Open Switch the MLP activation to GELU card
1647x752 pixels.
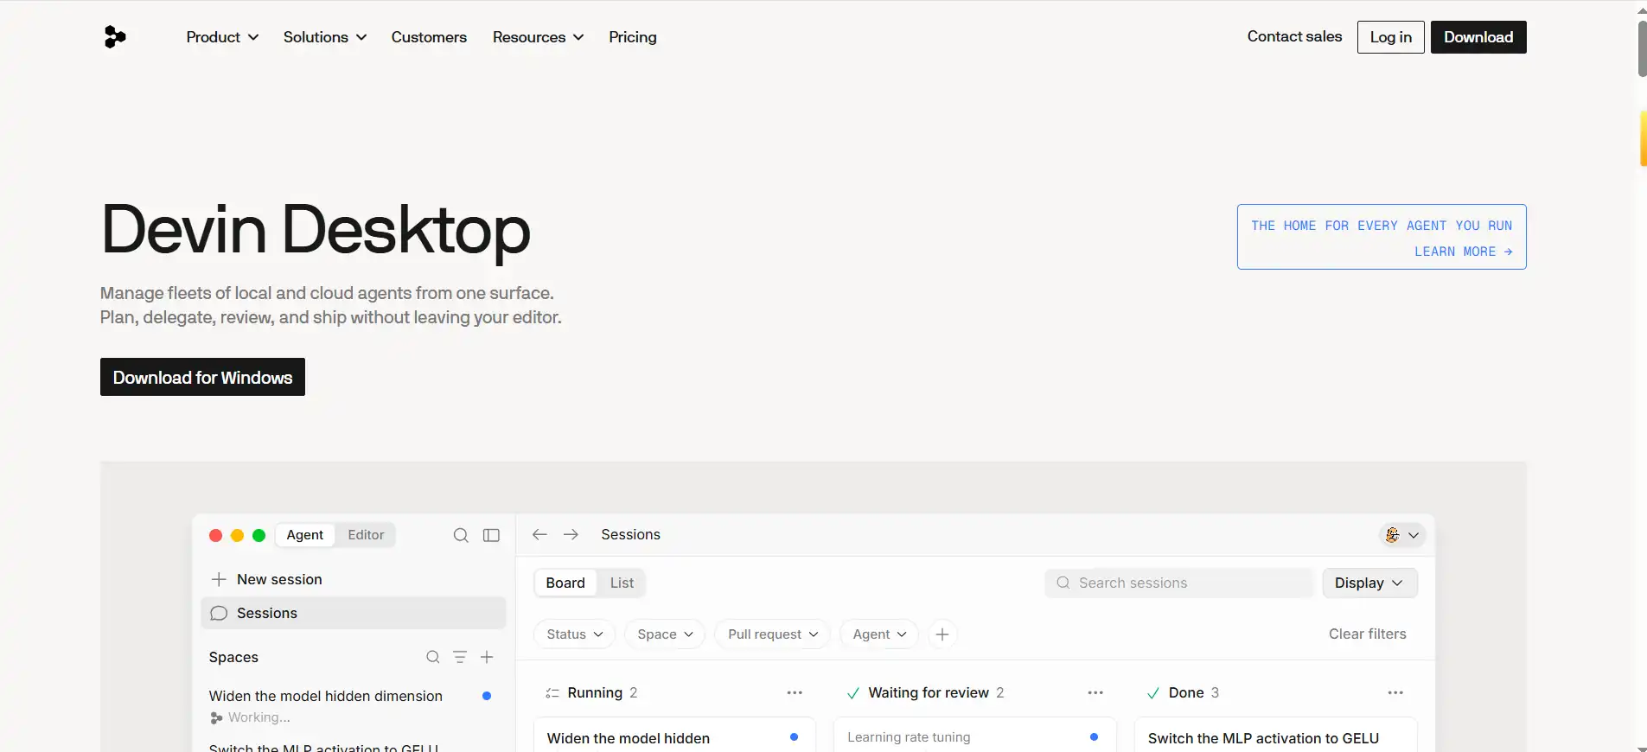(1275, 735)
